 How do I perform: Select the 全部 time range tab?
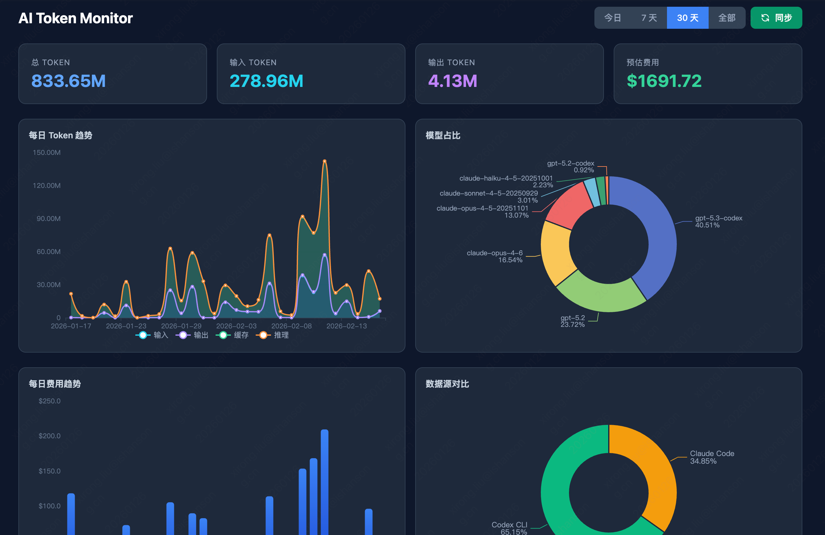[x=727, y=18]
